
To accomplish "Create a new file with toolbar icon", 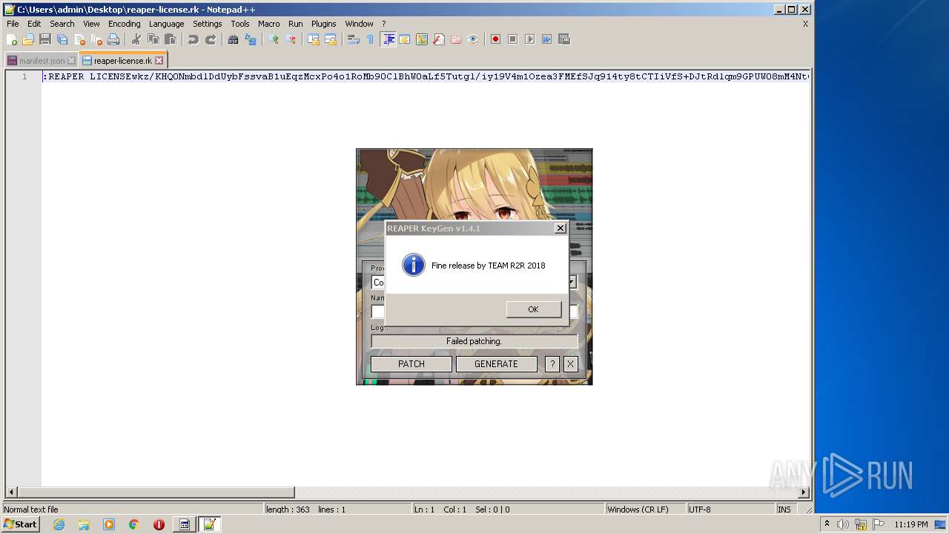I will 12,39.
